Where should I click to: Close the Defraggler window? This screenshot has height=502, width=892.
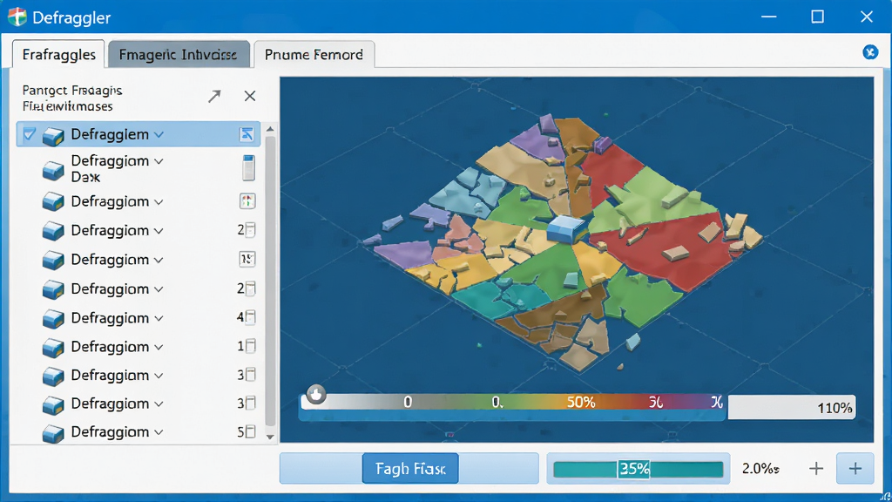[867, 17]
